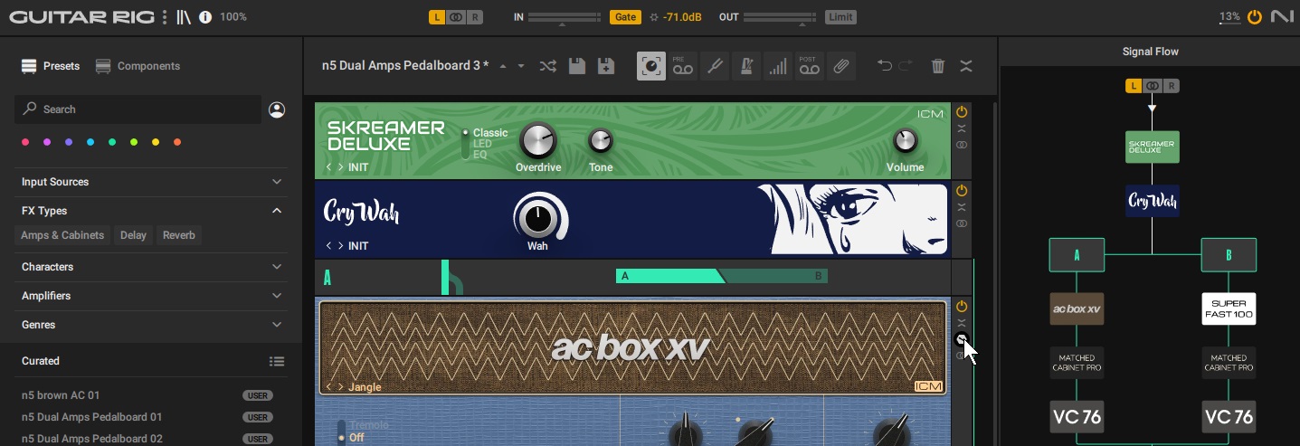Toggle Cry Wah power button
Viewport: 1300px width, 446px height.
(962, 191)
